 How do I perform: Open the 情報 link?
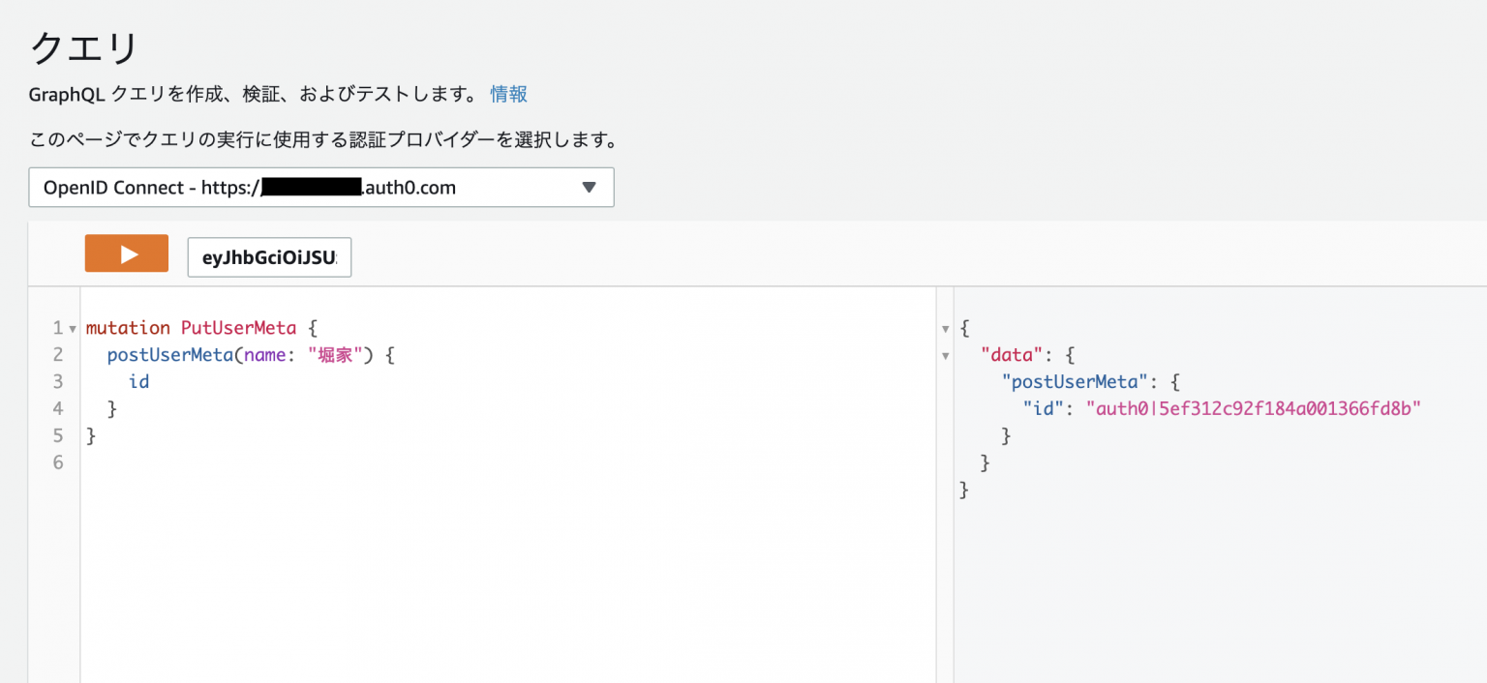(508, 95)
